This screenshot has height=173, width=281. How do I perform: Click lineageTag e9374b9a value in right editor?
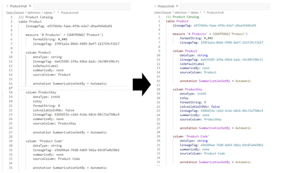pos(225,26)
